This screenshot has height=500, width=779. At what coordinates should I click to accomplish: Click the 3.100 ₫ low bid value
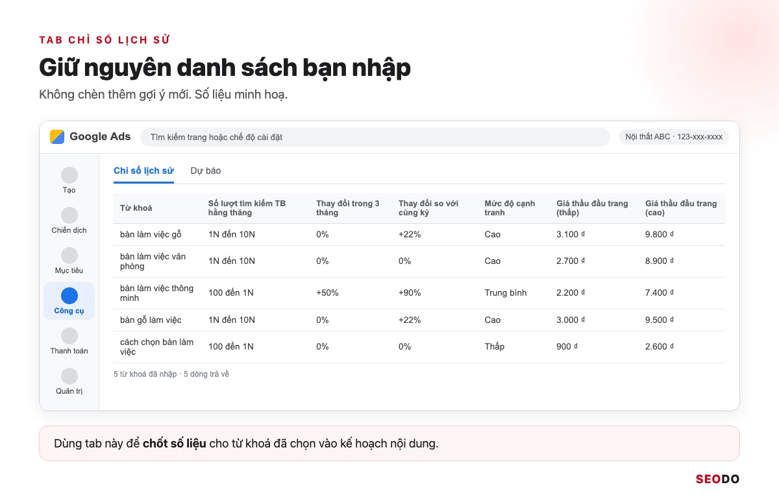pyautogui.click(x=571, y=235)
